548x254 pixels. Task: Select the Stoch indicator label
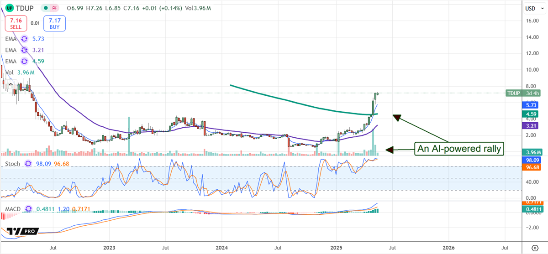click(12, 163)
